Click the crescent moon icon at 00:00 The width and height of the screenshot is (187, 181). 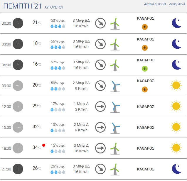pyautogui.click(x=176, y=23)
